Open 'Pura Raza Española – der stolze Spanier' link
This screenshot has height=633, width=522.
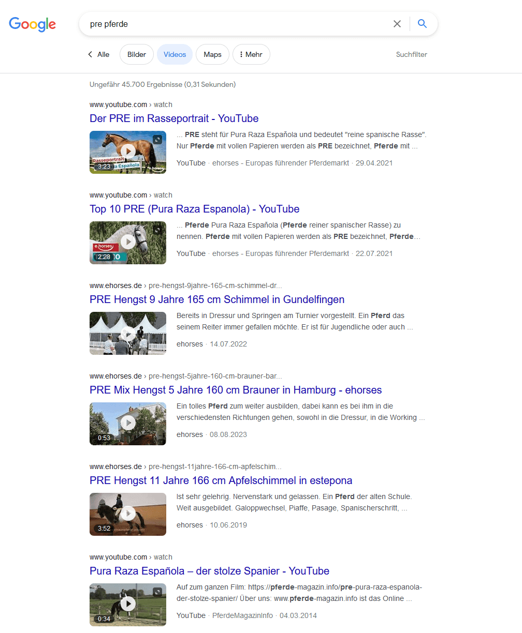[209, 571]
